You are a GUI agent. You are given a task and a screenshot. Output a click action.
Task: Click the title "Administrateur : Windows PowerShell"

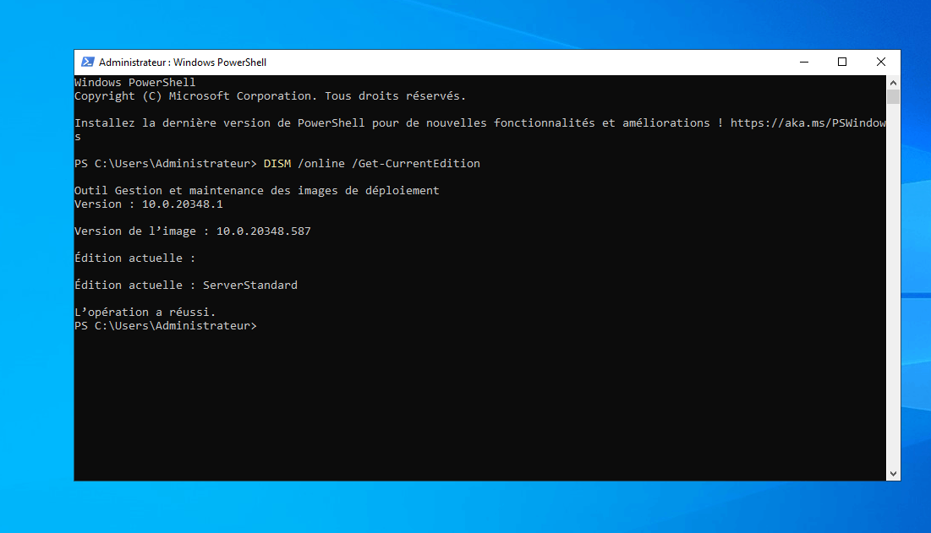pyautogui.click(x=183, y=63)
